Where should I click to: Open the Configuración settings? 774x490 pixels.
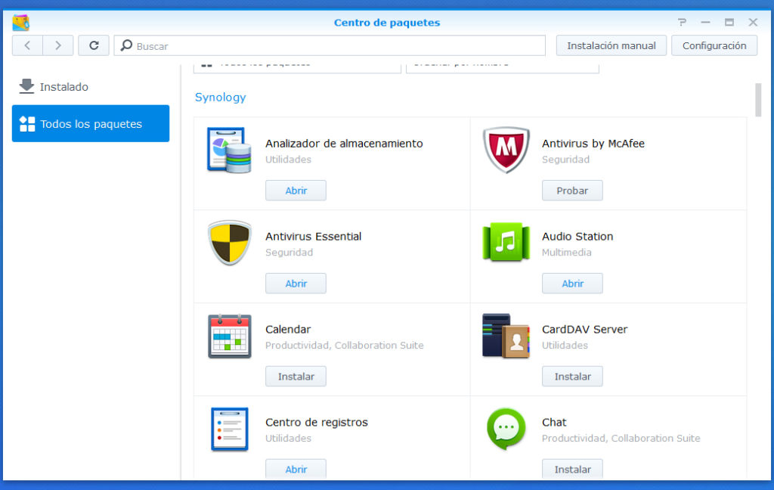(x=714, y=45)
